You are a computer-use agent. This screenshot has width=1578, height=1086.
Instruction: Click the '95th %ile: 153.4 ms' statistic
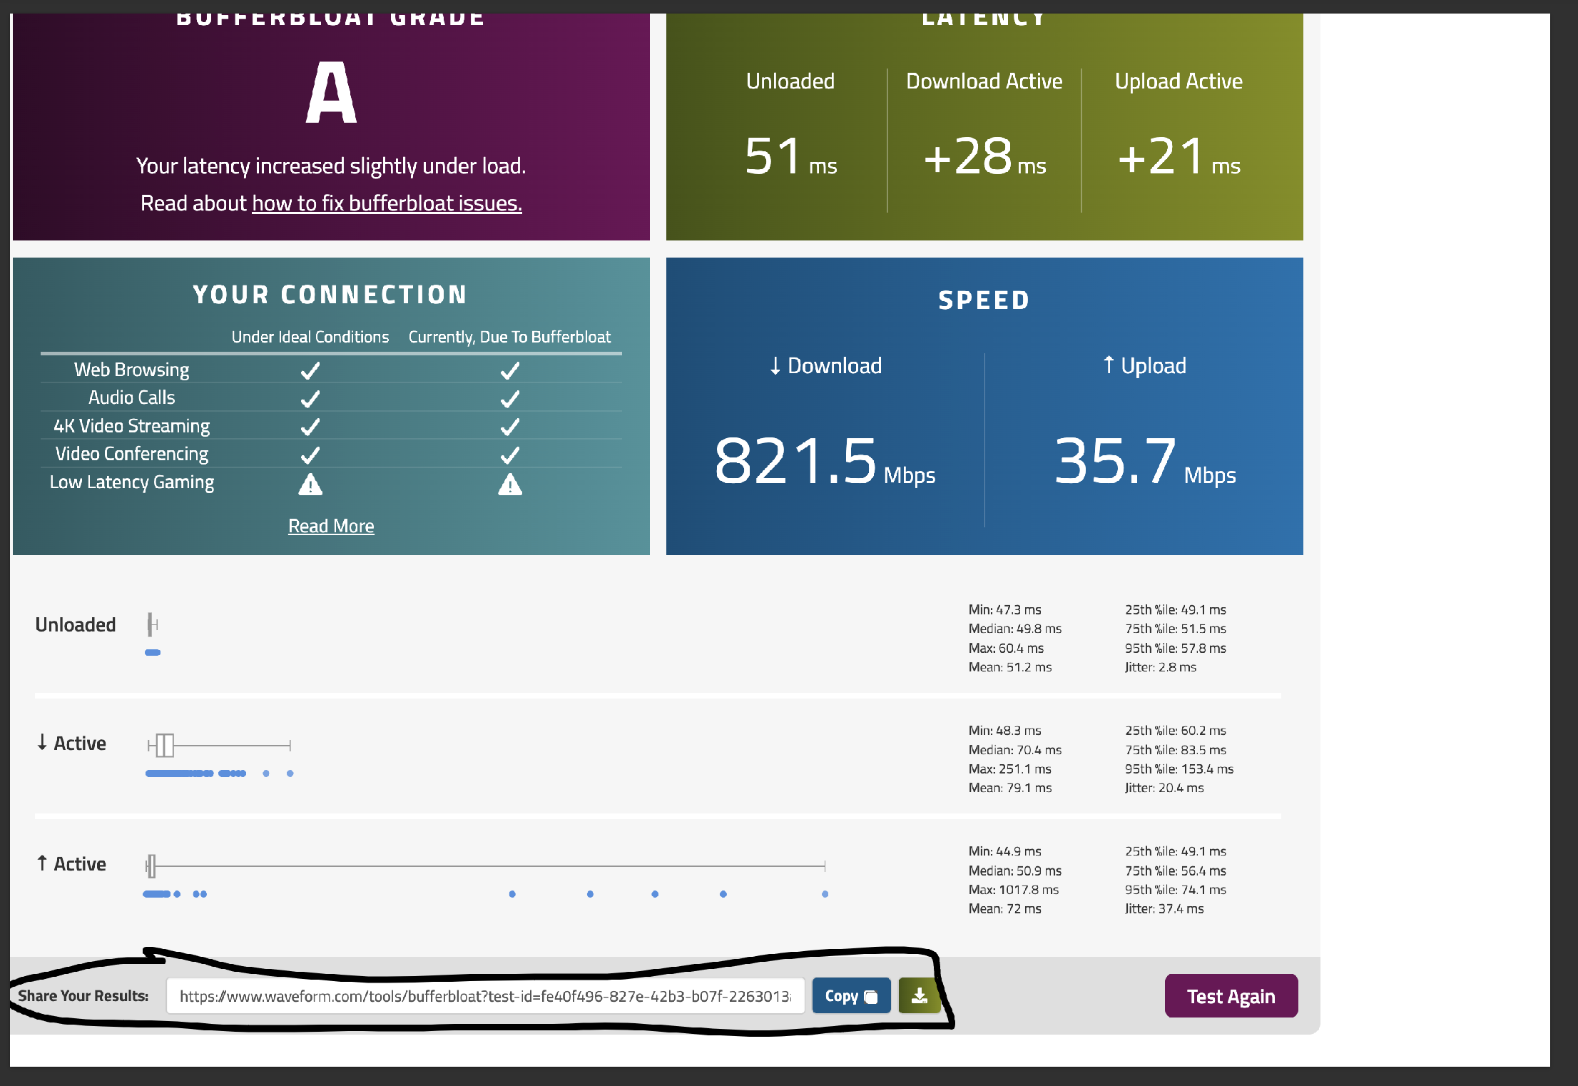pos(1179,769)
